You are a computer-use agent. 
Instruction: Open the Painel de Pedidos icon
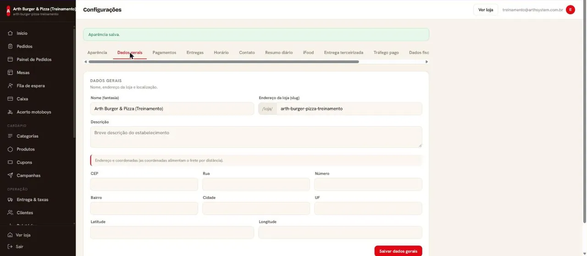click(x=10, y=60)
